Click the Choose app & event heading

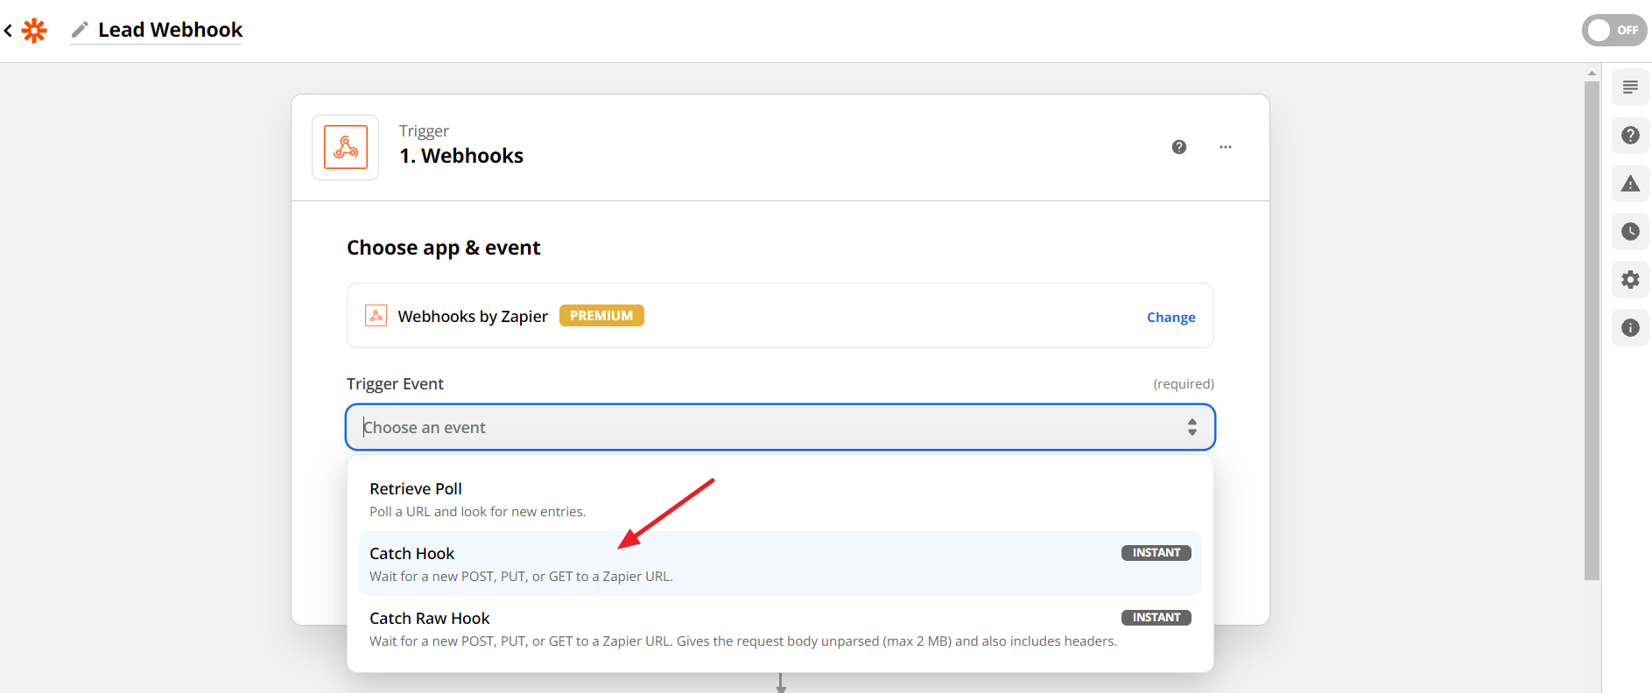[443, 248]
